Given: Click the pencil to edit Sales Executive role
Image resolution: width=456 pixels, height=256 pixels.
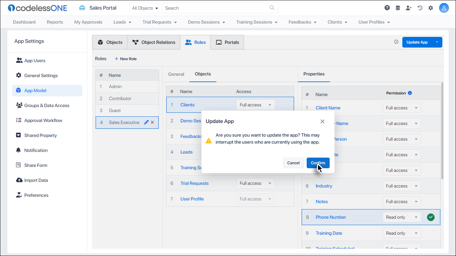Looking at the screenshot, I should [x=146, y=122].
